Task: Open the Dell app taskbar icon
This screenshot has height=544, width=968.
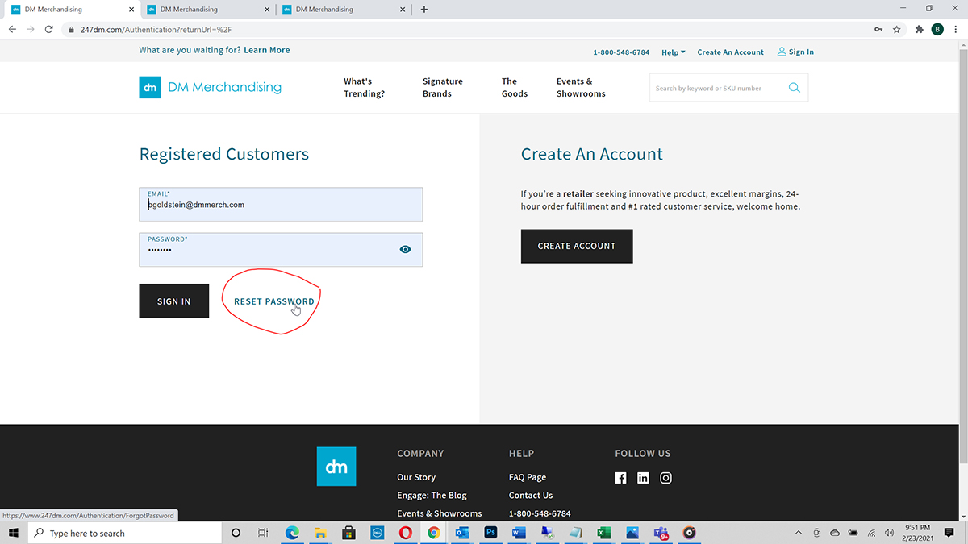Action: (x=377, y=533)
